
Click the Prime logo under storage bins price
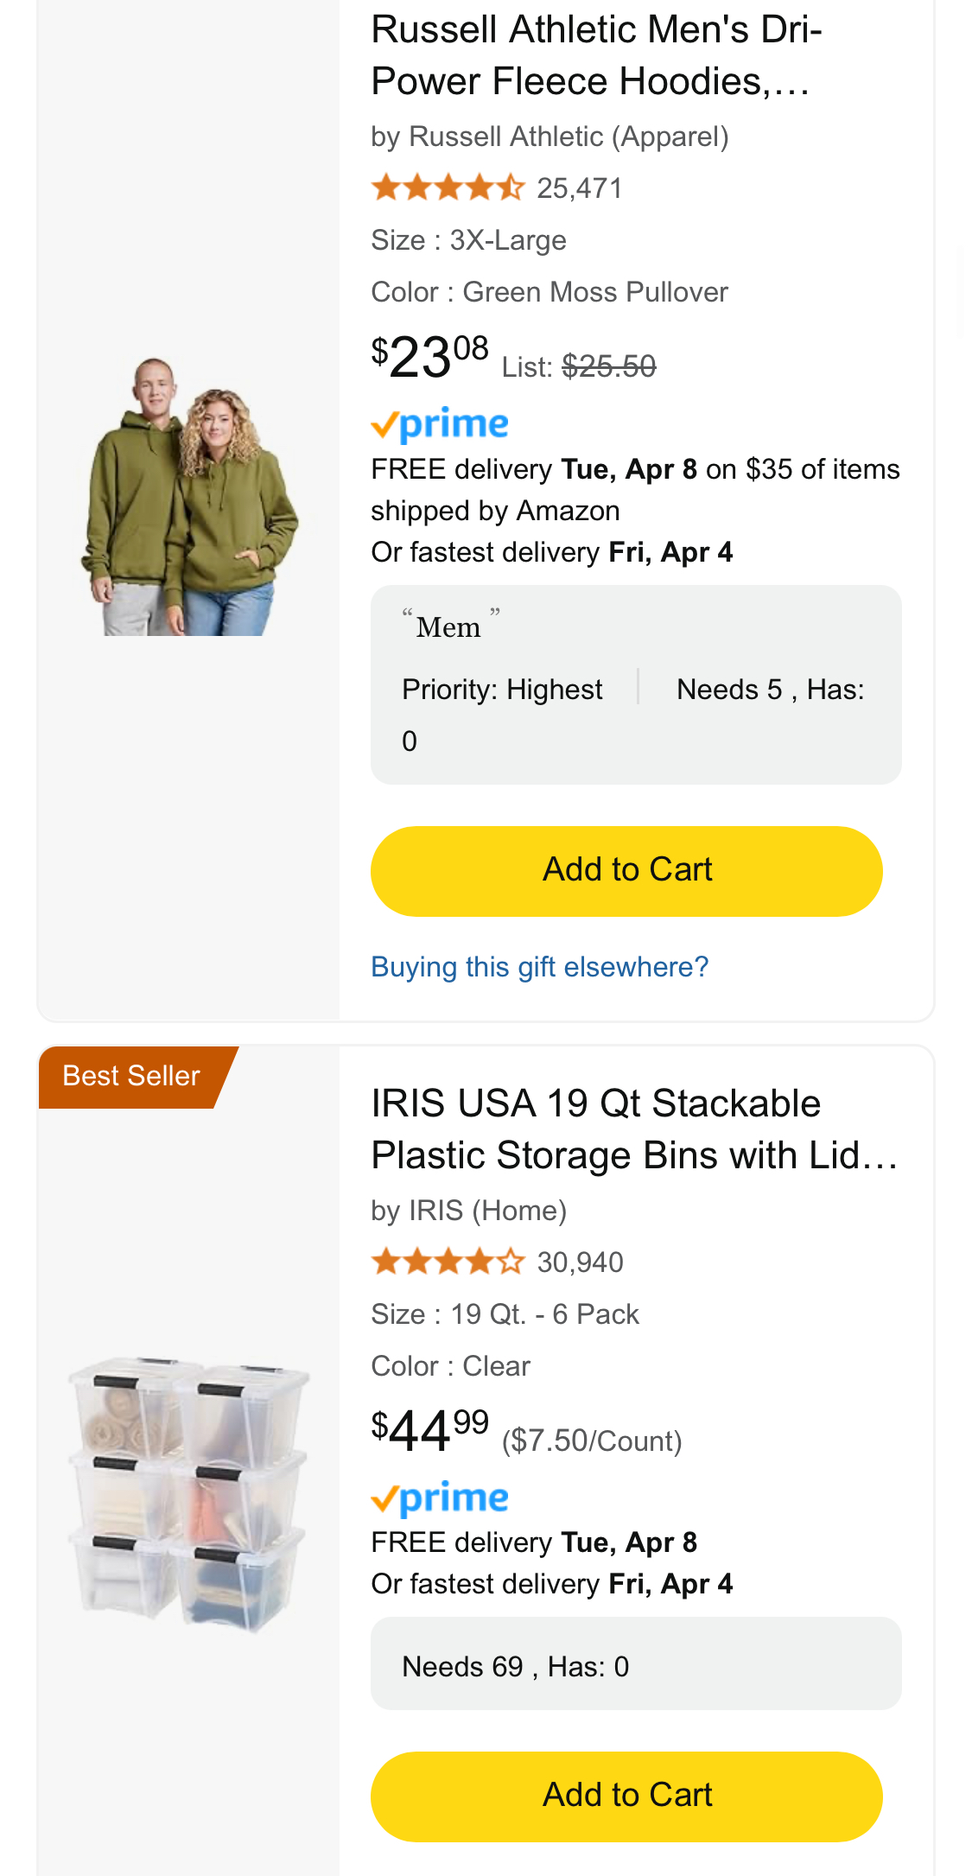pyautogui.click(x=440, y=1498)
